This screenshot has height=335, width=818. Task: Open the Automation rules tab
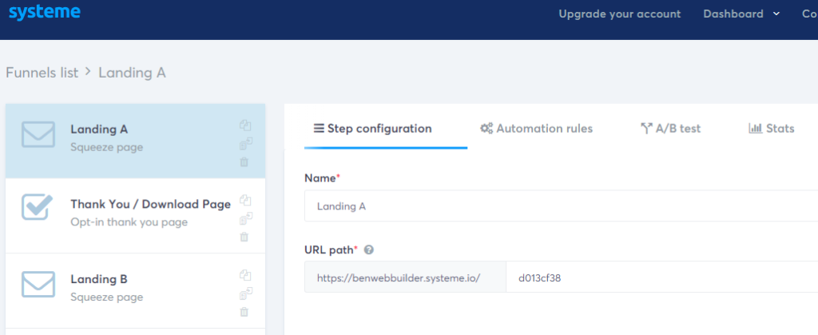pyautogui.click(x=536, y=129)
